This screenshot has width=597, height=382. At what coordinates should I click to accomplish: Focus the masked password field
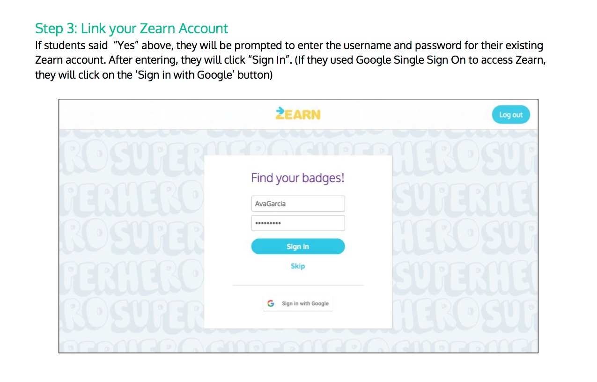(x=298, y=223)
